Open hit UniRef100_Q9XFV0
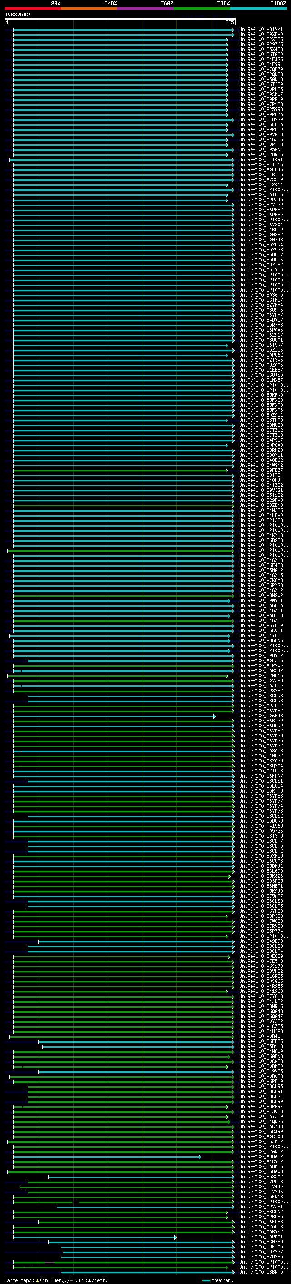 tap(261, 35)
